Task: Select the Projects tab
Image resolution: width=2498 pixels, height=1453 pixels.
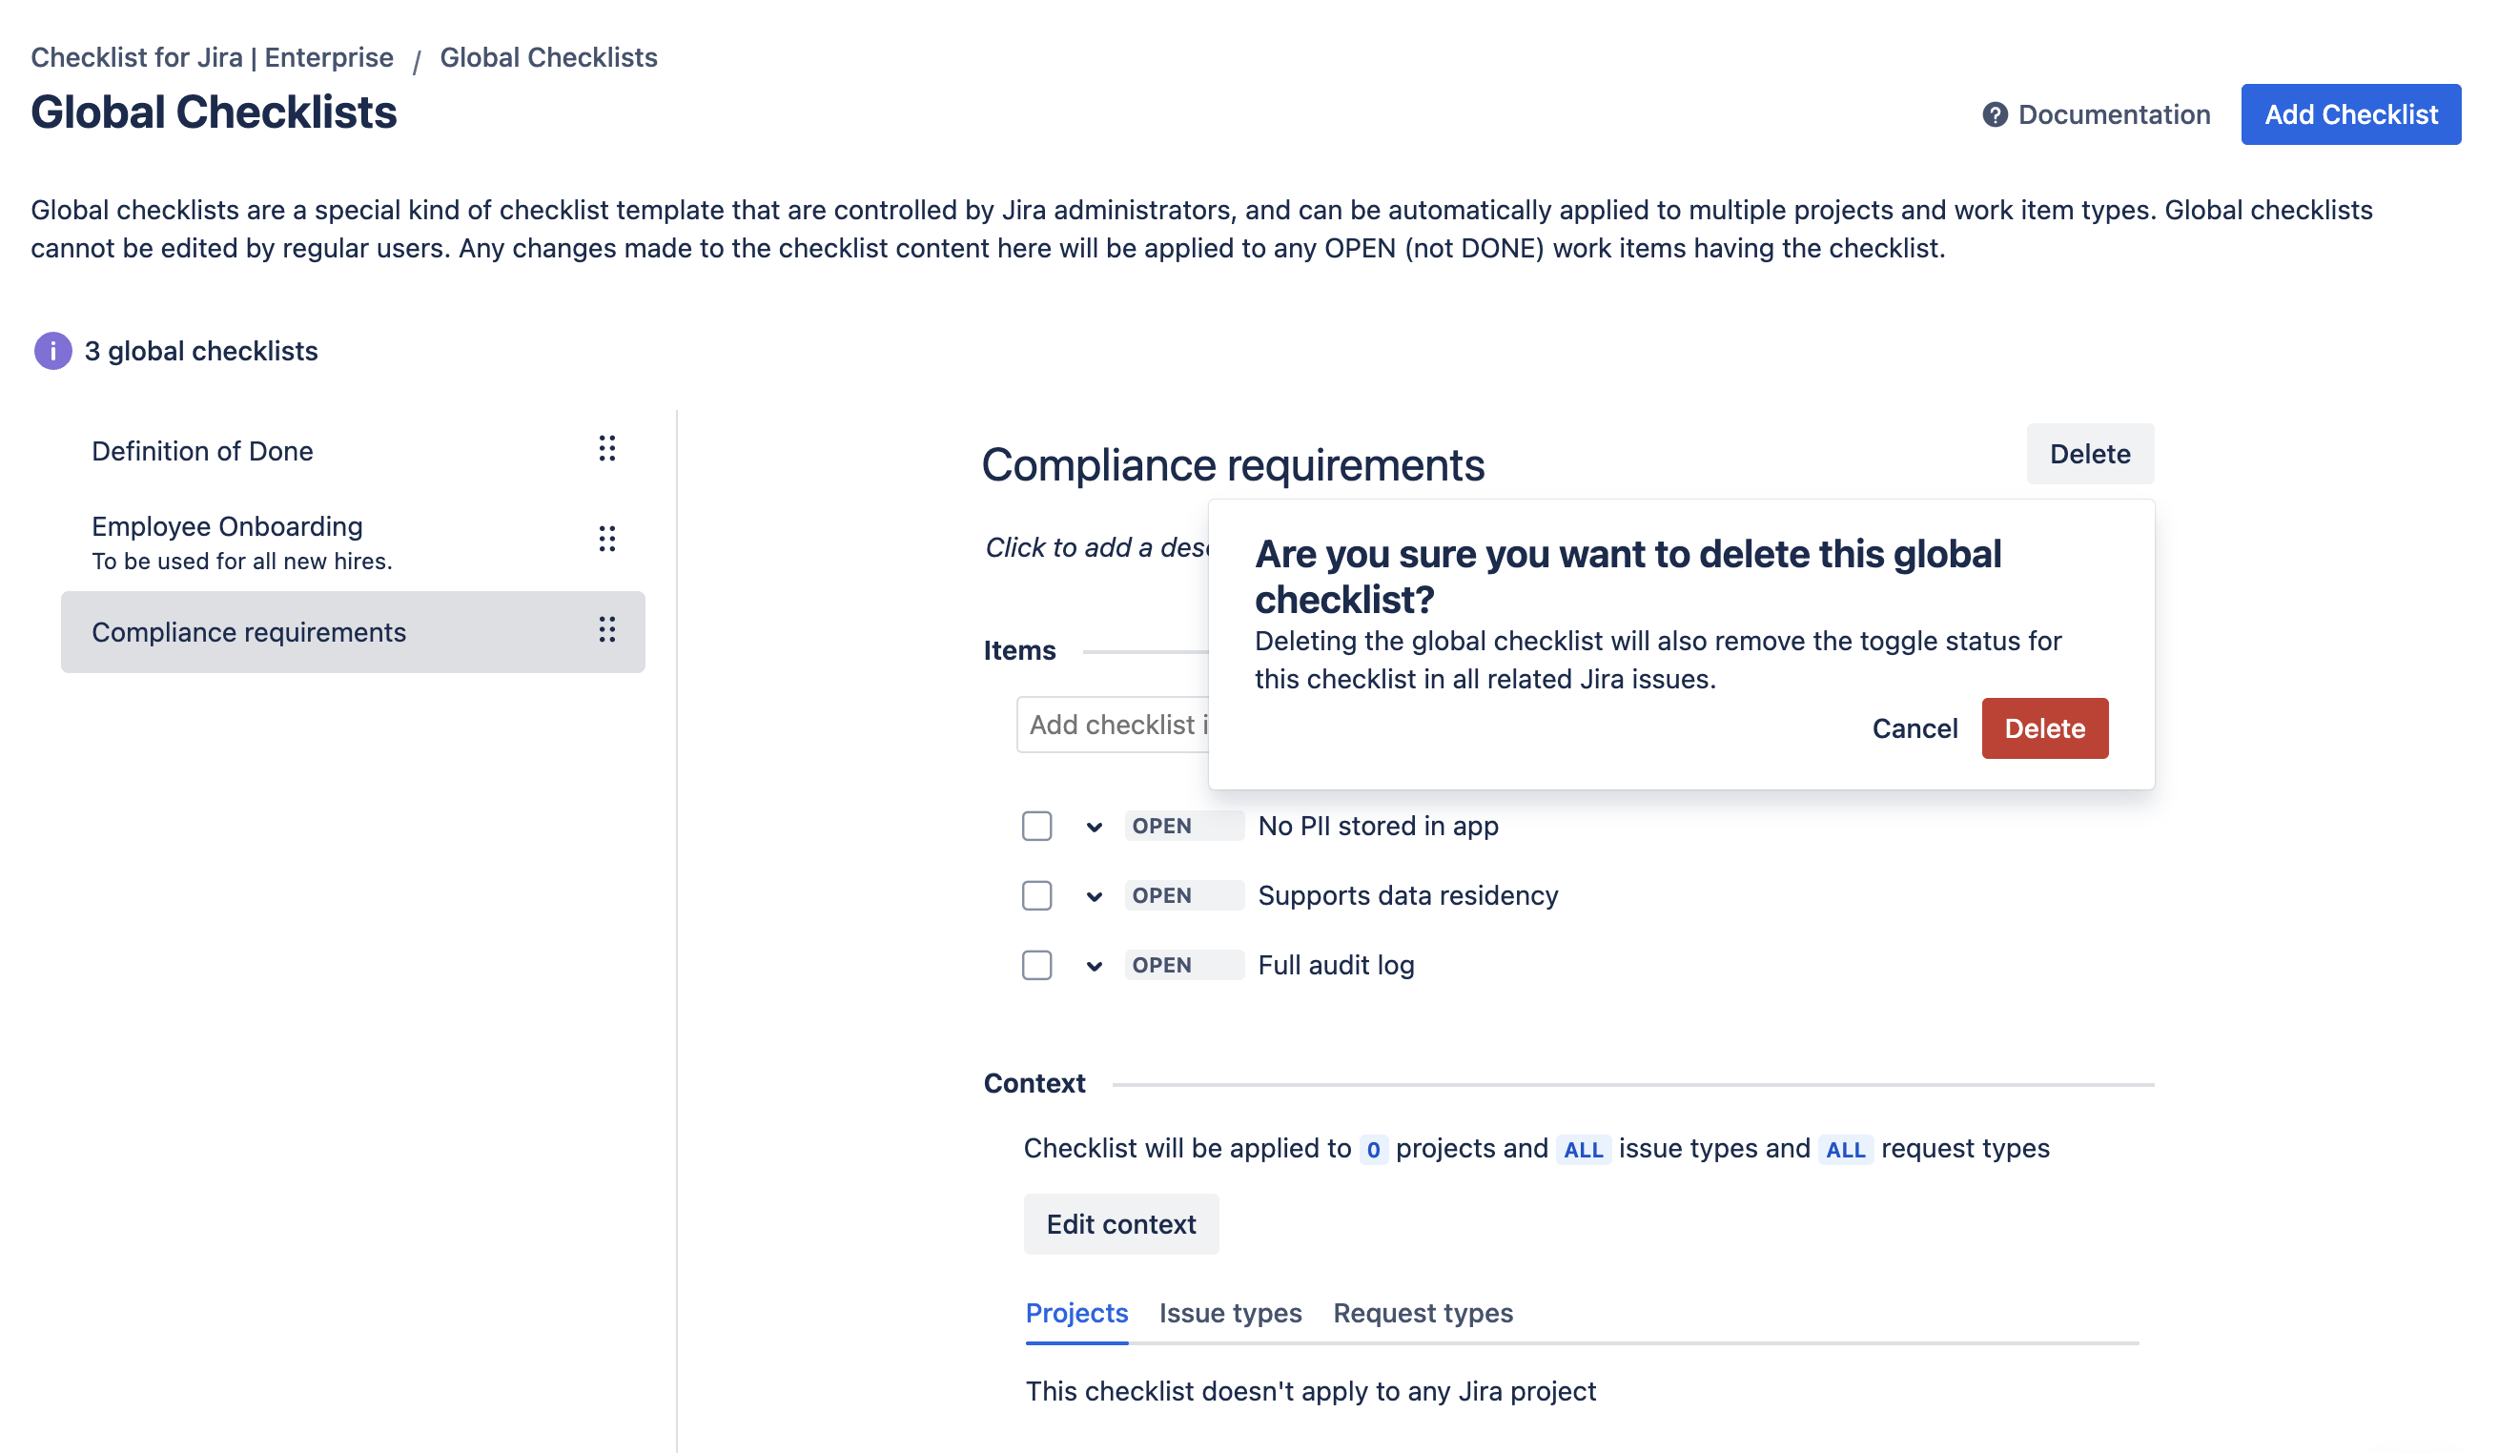Action: click(x=1075, y=1312)
